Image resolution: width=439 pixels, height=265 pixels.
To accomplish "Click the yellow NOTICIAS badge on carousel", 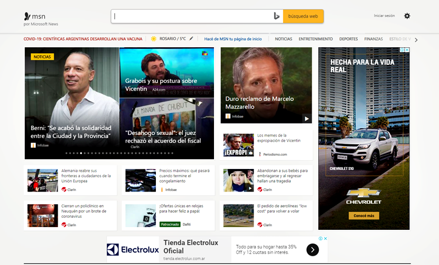I will click(42, 57).
